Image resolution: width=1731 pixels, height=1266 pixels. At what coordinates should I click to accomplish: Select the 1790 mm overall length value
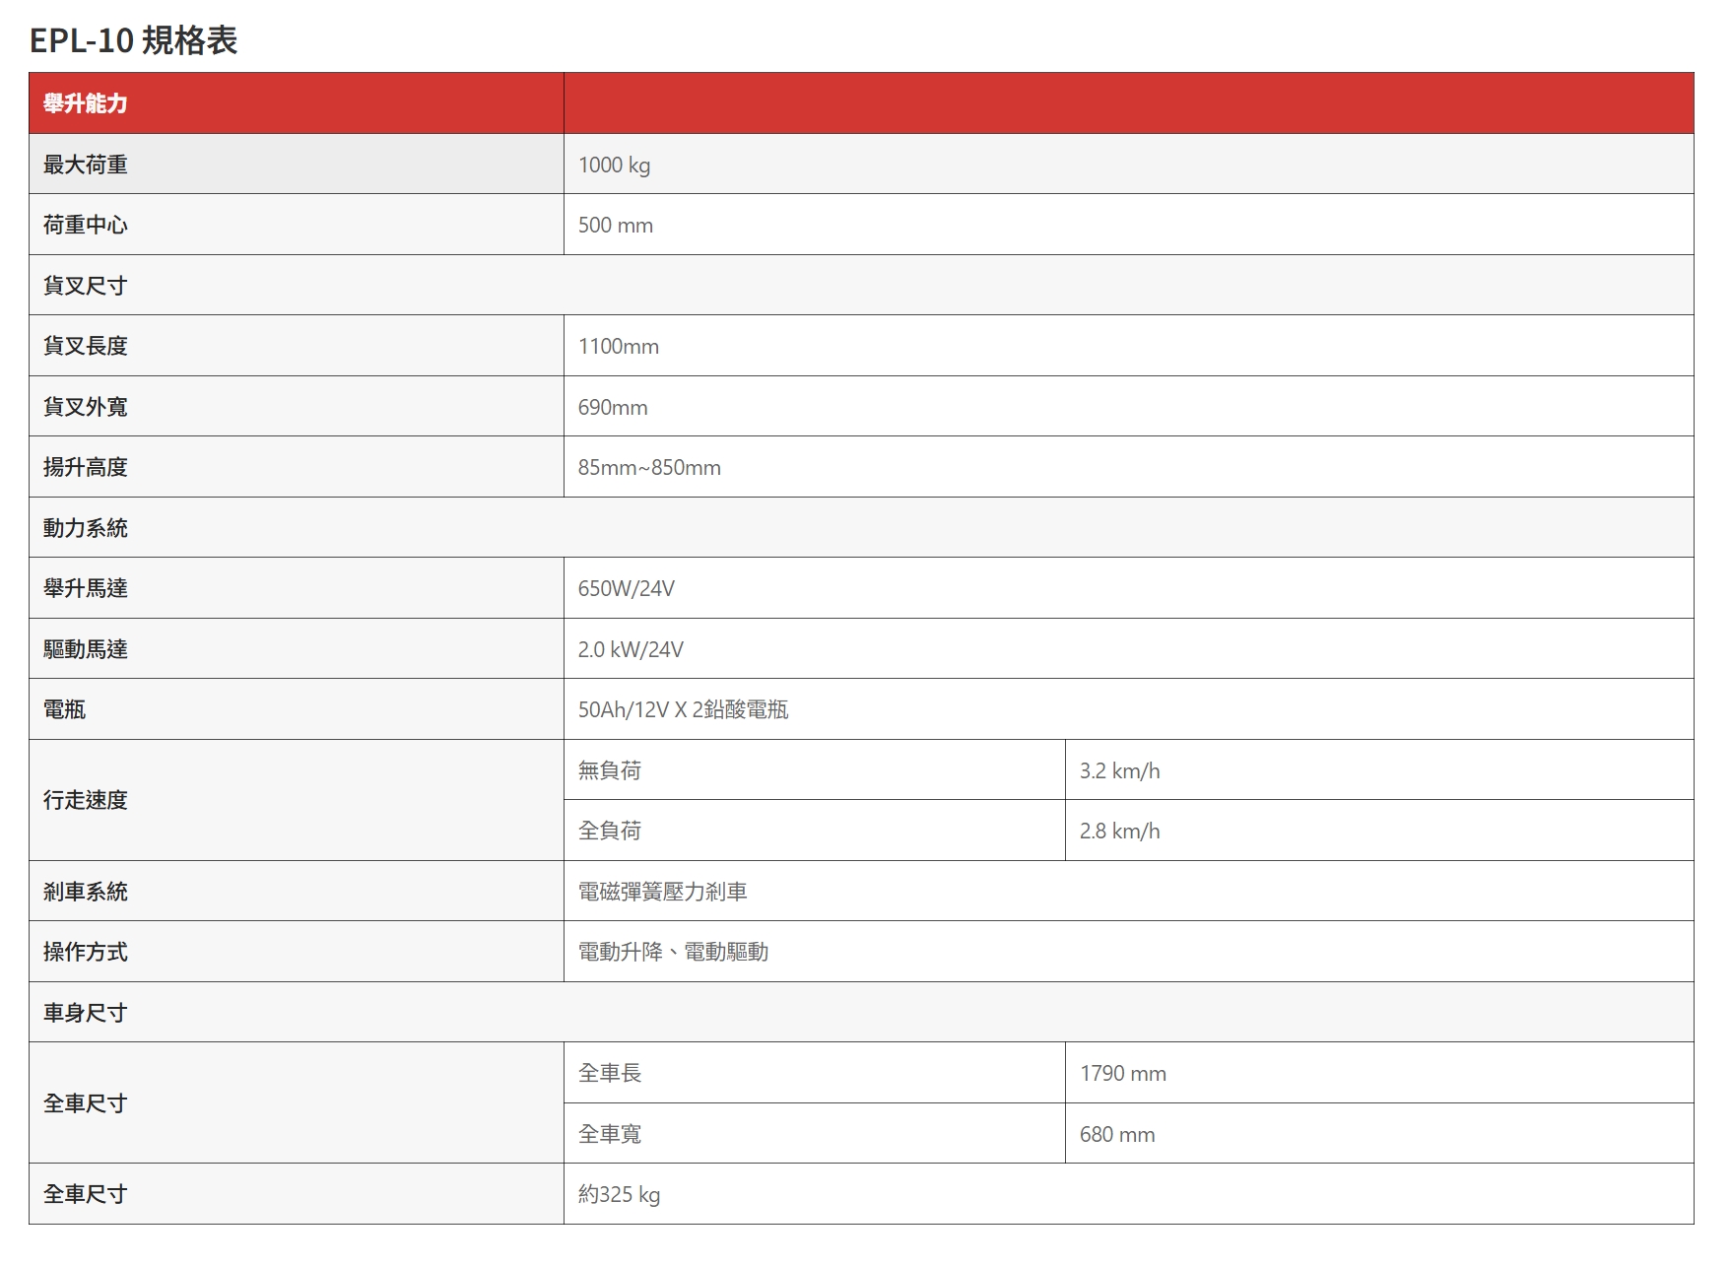click(x=1122, y=1074)
